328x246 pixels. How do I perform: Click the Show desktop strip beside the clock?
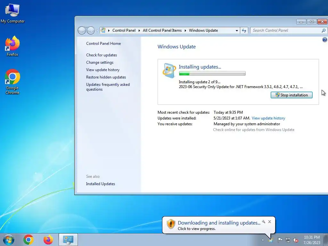coord(326,240)
